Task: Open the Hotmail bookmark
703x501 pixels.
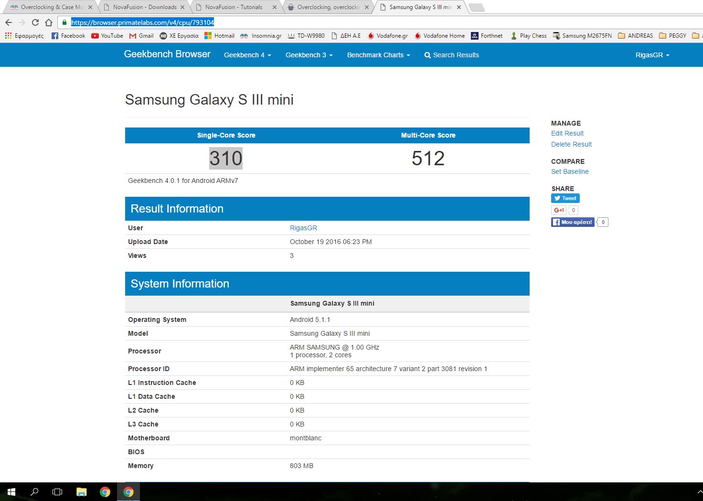Action: click(x=219, y=36)
